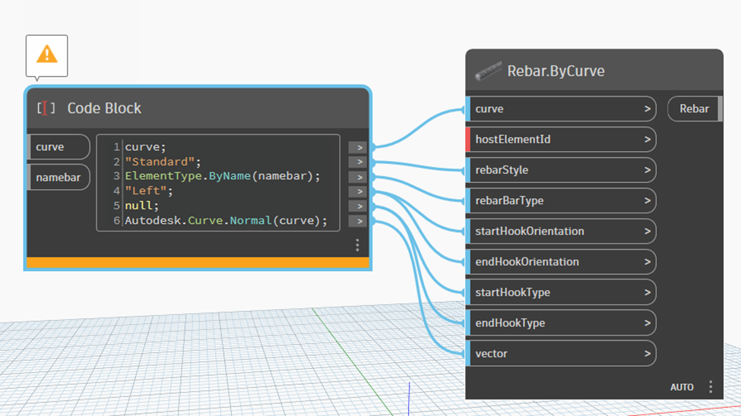Click the Code Block output port for line 1
This screenshot has width=741, height=416.
(358, 148)
